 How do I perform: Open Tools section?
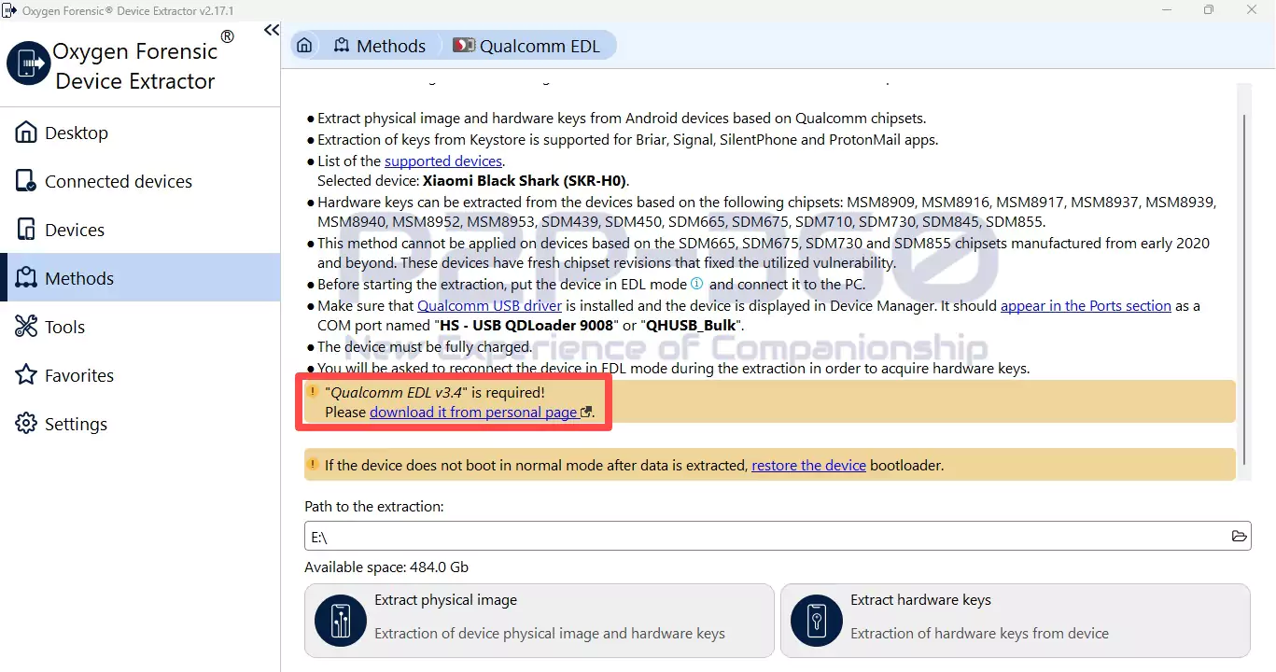click(x=140, y=327)
